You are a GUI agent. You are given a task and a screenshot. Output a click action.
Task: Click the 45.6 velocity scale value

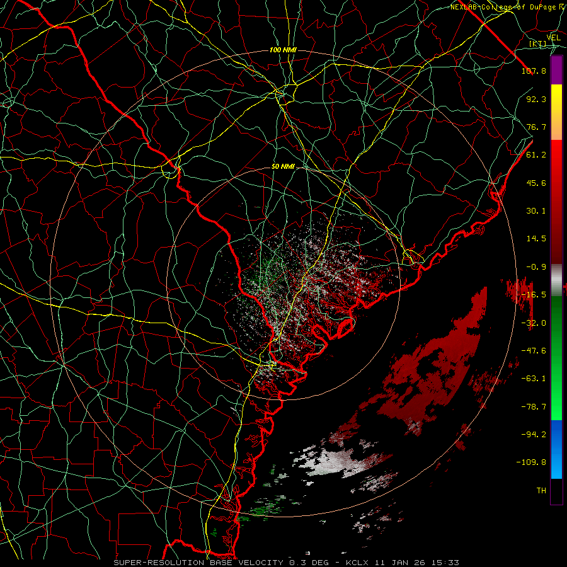[536, 183]
